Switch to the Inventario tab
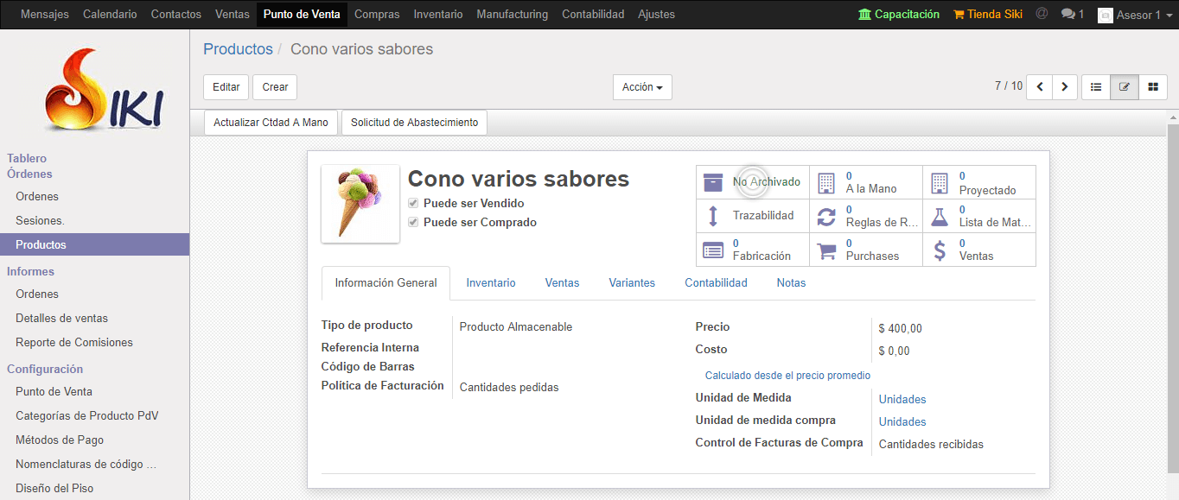The height and width of the screenshot is (500, 1179). click(x=491, y=282)
